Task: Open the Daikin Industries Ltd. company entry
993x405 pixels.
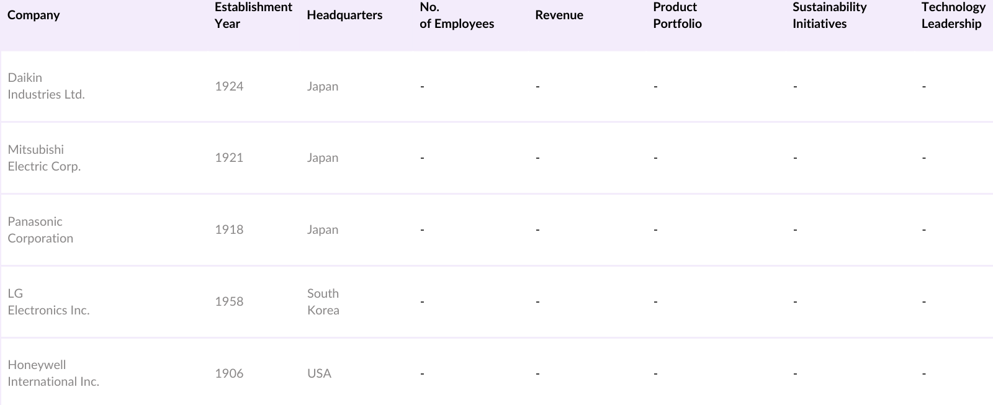Action: tap(46, 86)
